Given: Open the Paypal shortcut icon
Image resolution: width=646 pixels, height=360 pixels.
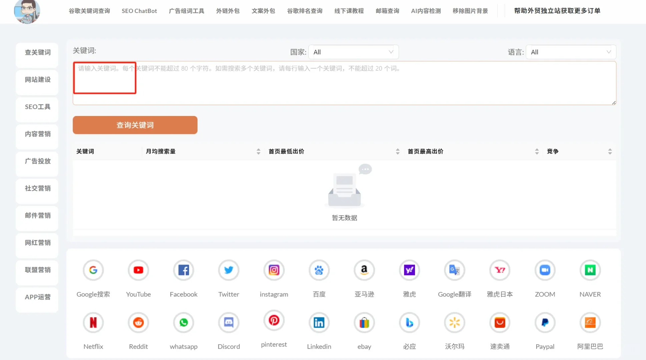Looking at the screenshot, I should click(x=545, y=322).
